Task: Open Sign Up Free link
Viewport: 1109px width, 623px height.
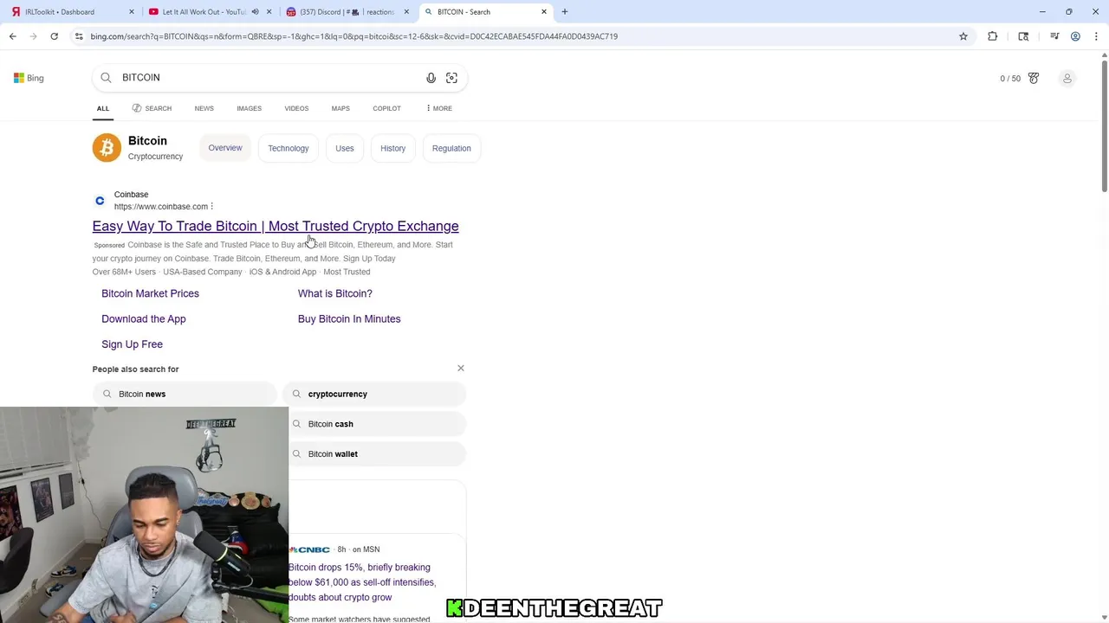Action: (x=132, y=344)
